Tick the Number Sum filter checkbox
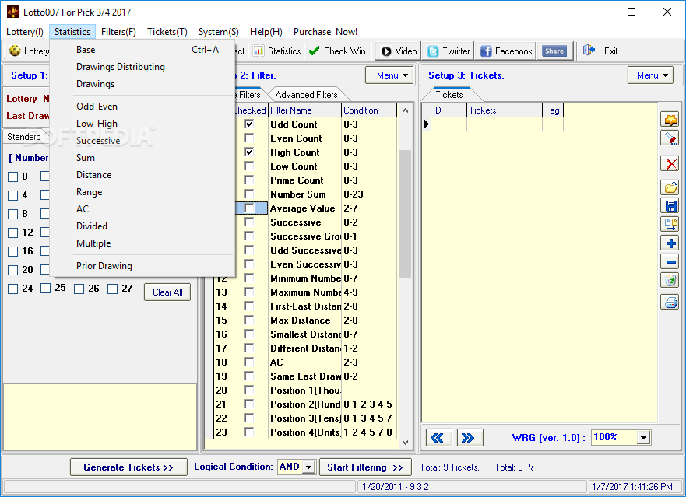 point(249,194)
